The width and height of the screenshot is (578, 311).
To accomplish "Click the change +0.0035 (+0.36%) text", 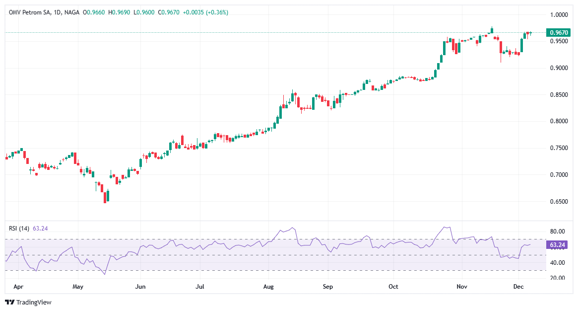I will point(205,12).
